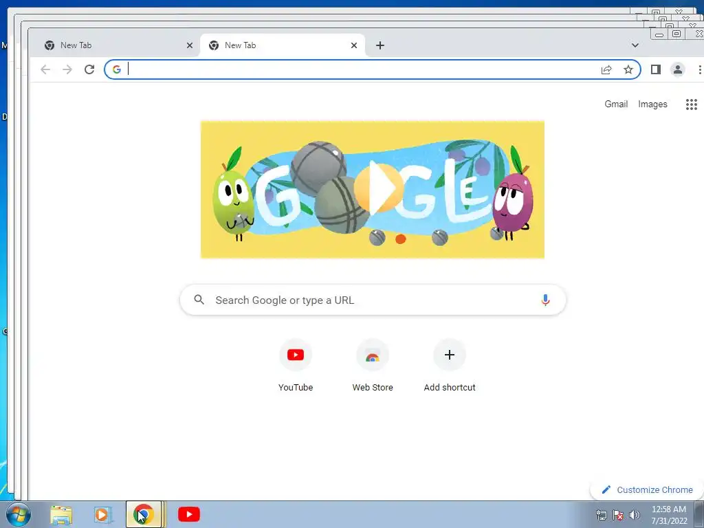Start voice search with the microphone icon
The image size is (704, 528).
545,300
